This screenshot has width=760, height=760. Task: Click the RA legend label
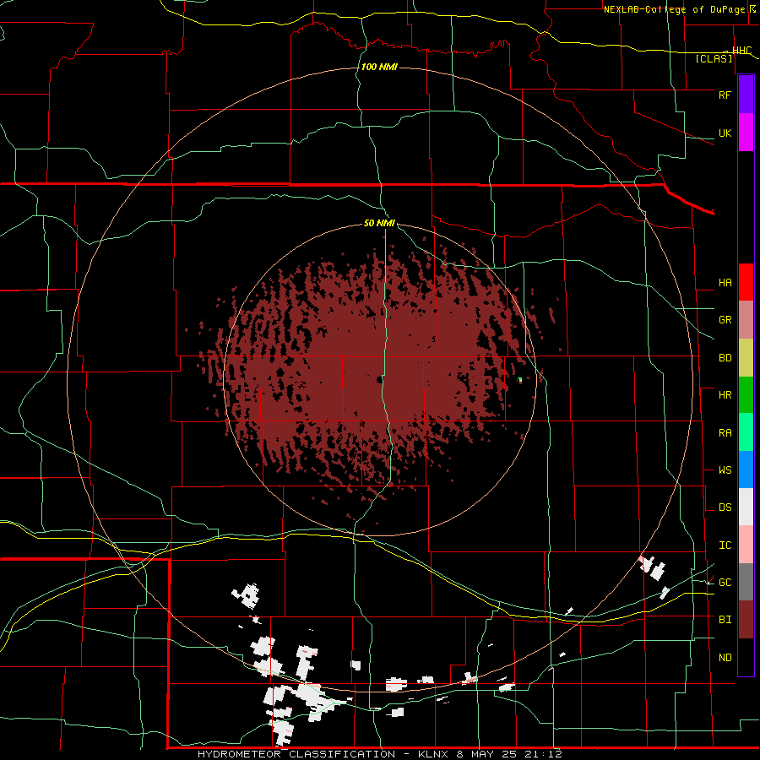point(725,433)
